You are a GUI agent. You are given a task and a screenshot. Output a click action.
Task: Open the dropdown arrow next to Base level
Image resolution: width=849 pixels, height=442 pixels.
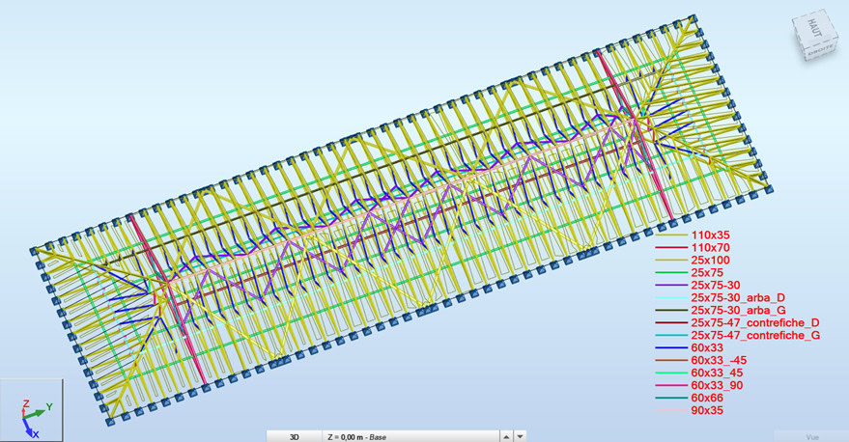point(522,435)
